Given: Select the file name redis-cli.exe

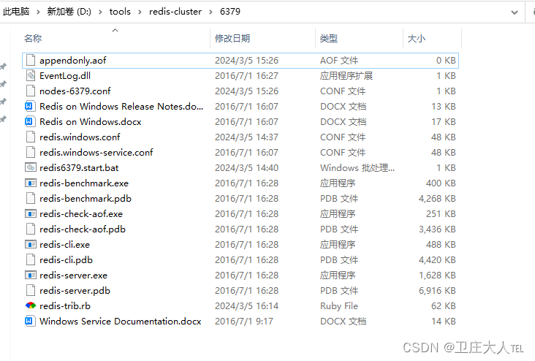Looking at the screenshot, I should point(65,245).
